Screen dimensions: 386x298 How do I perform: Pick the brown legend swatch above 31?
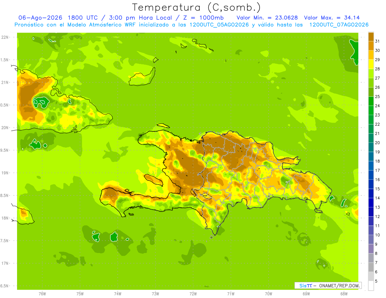click(x=371, y=37)
